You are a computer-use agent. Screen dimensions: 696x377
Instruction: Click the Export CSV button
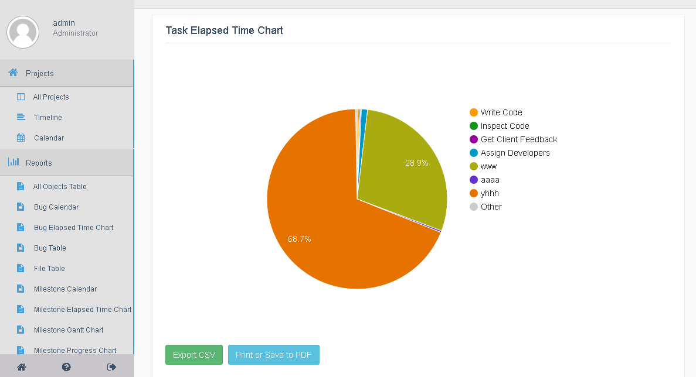point(193,355)
